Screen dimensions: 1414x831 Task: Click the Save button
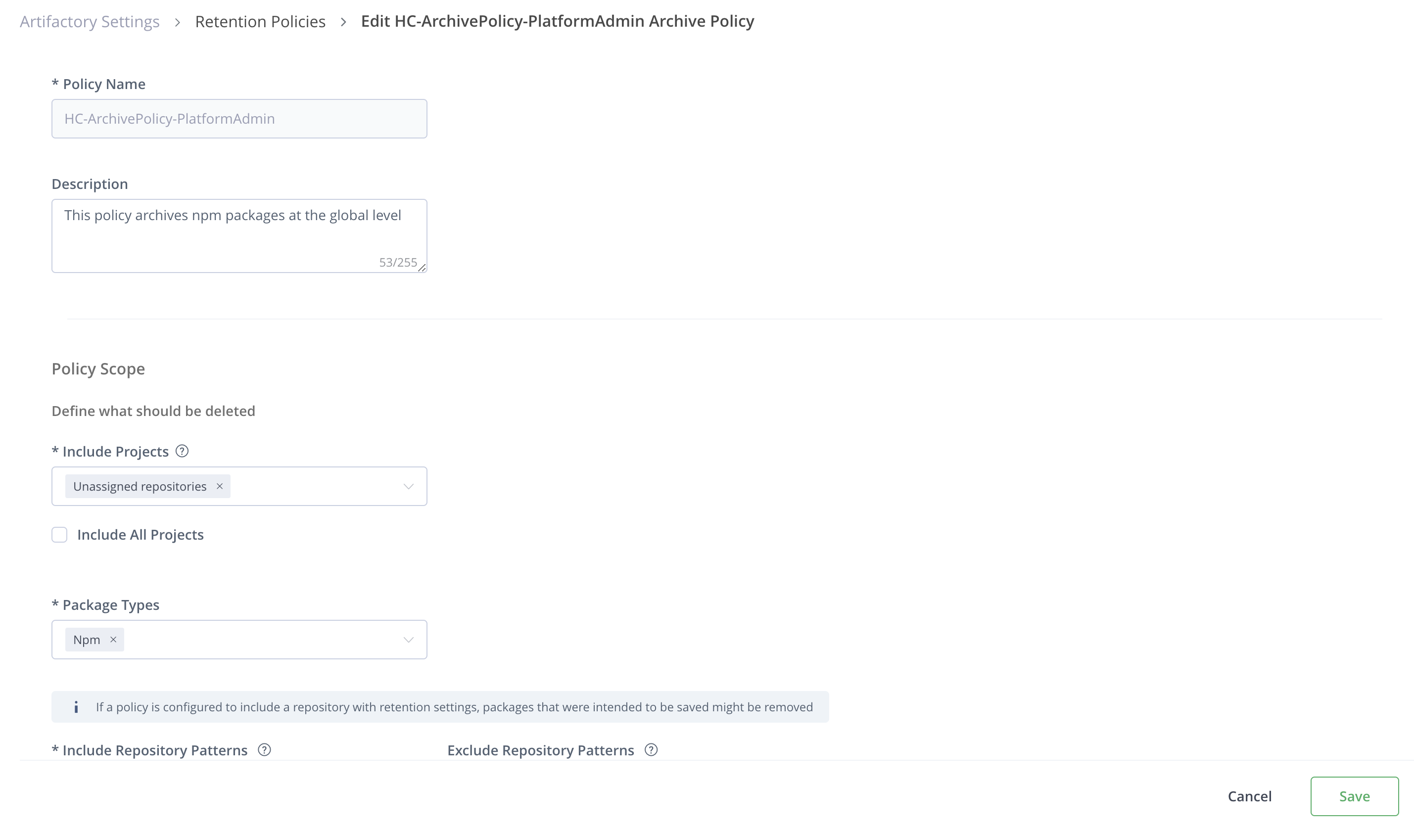pyautogui.click(x=1354, y=796)
